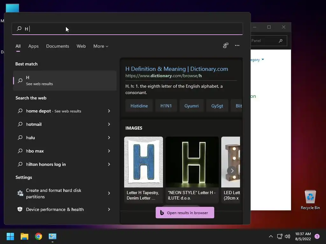Open Windows Start button on taskbar

[x=10, y=236]
